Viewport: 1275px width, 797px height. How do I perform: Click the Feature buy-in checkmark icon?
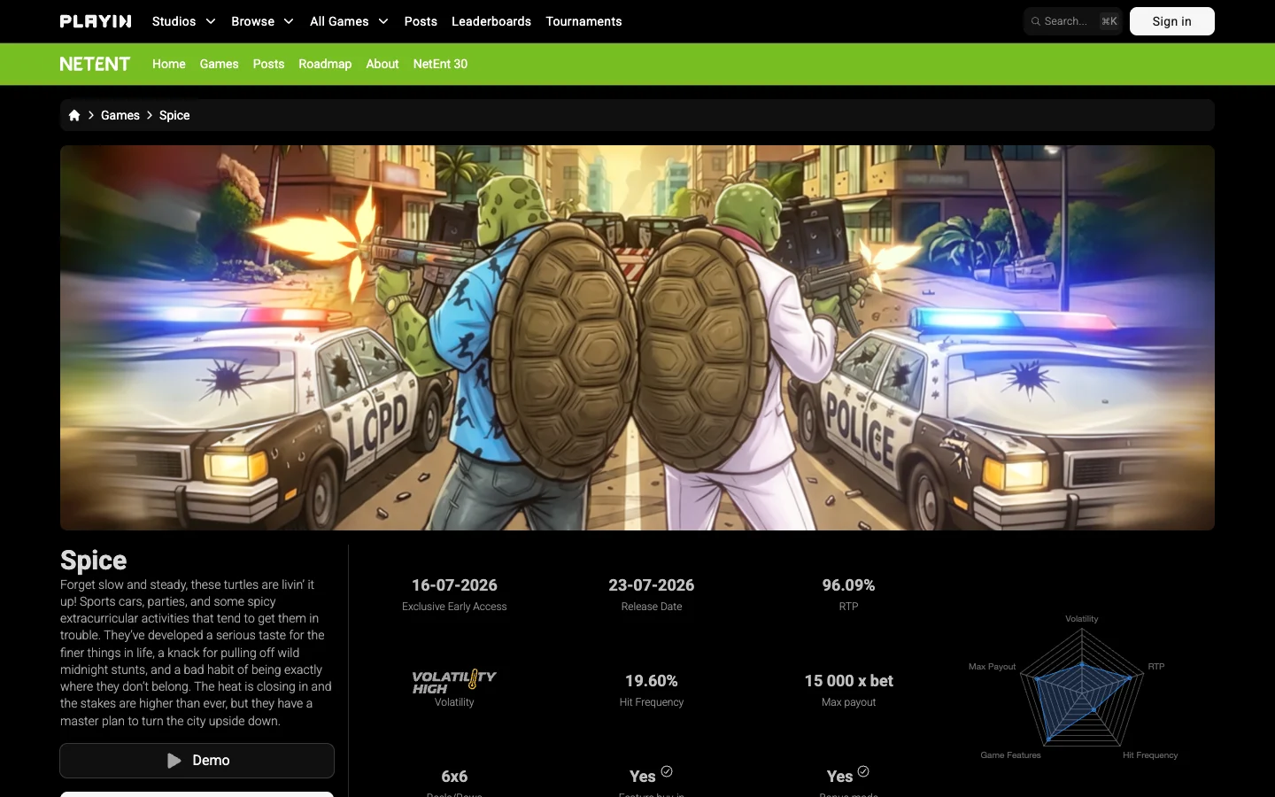pyautogui.click(x=667, y=771)
